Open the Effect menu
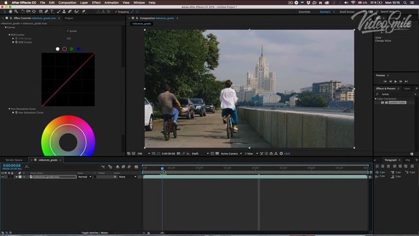Image resolution: width=419 pixels, height=236 pixels. pyautogui.click(x=96, y=3)
